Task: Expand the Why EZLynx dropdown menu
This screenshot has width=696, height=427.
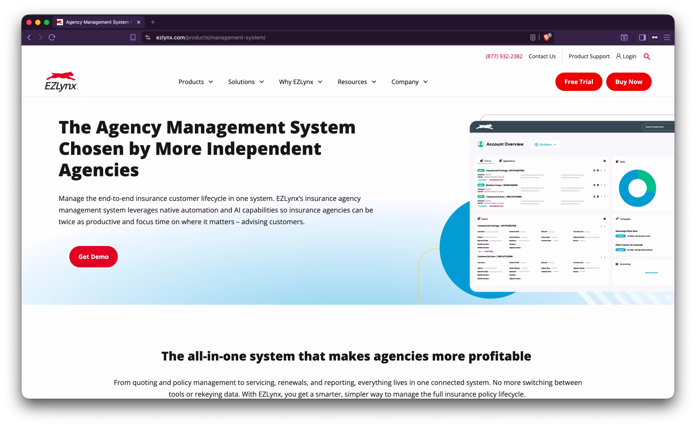Action: (301, 82)
